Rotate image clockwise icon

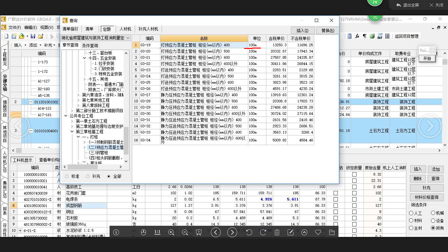click(x=263, y=232)
